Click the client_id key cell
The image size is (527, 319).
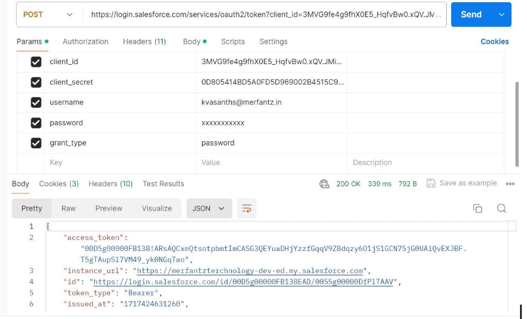click(120, 62)
